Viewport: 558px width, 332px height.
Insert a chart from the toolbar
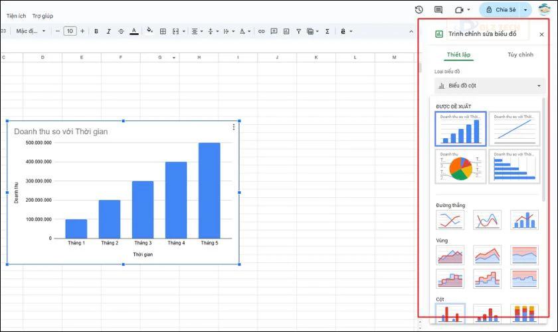(286, 31)
